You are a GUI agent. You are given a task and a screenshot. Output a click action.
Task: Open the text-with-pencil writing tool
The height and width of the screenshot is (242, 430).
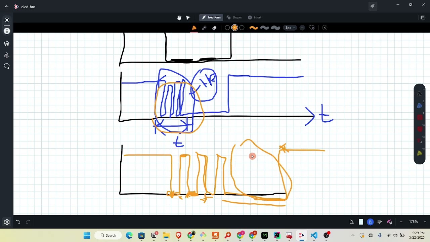tap(380, 222)
